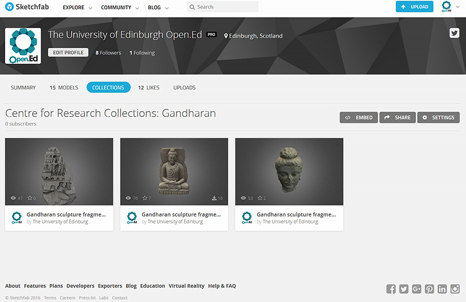Open collection Settings

[x=438, y=118]
